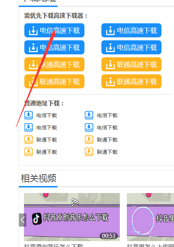Viewport: 174px width, 247px height.
Task: Click blue download icon beside first right-column 电信下载
Action: (89, 115)
